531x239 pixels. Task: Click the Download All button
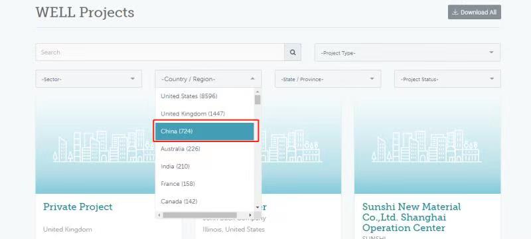click(475, 12)
